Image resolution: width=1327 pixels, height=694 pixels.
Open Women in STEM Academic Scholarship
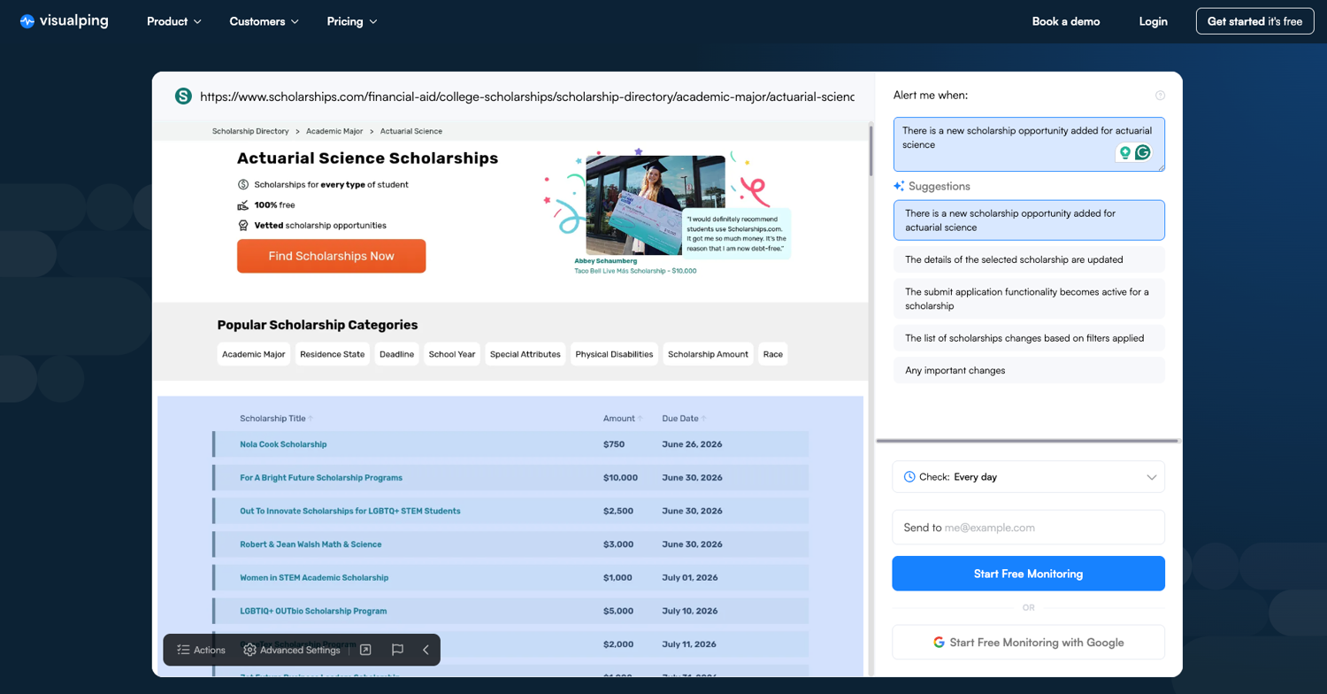coord(314,578)
